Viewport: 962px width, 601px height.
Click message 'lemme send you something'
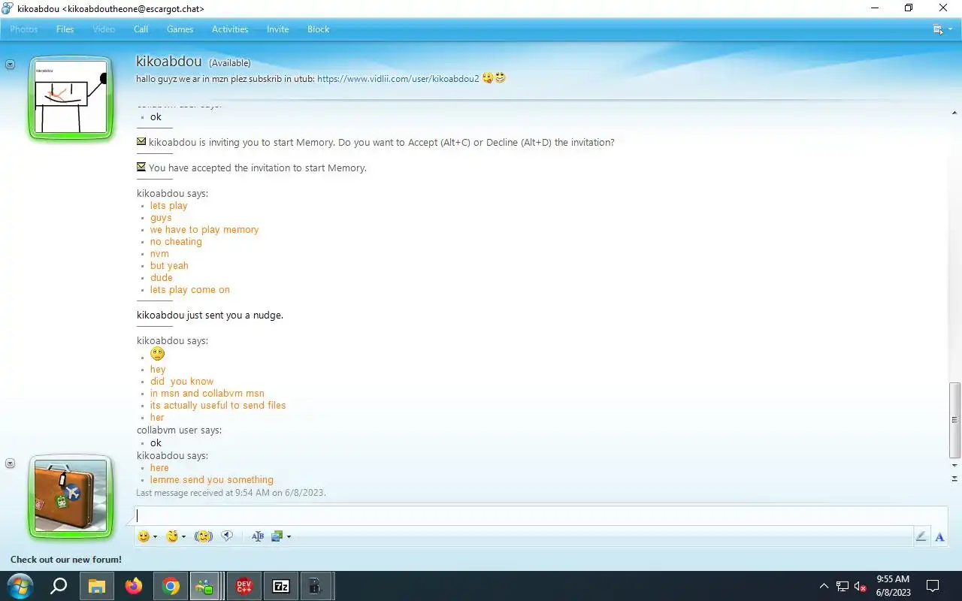click(212, 479)
